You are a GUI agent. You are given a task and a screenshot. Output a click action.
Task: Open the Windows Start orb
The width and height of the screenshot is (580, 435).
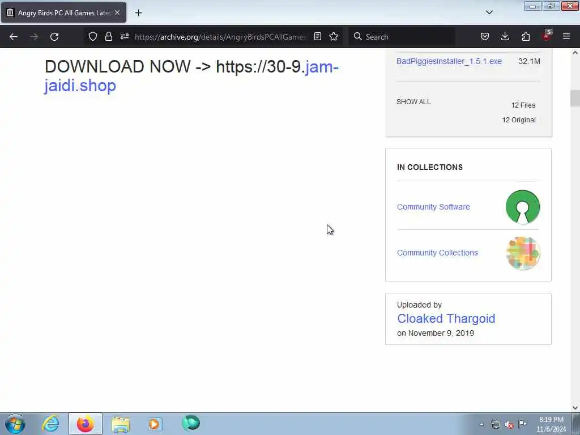(15, 424)
